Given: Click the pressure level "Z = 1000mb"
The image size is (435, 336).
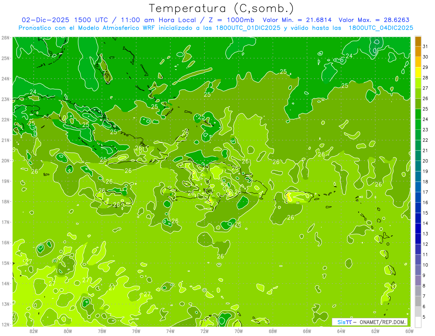Looking at the screenshot, I should click(x=231, y=20).
